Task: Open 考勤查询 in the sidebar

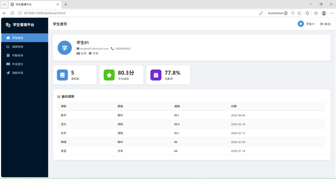Action: 25,55
